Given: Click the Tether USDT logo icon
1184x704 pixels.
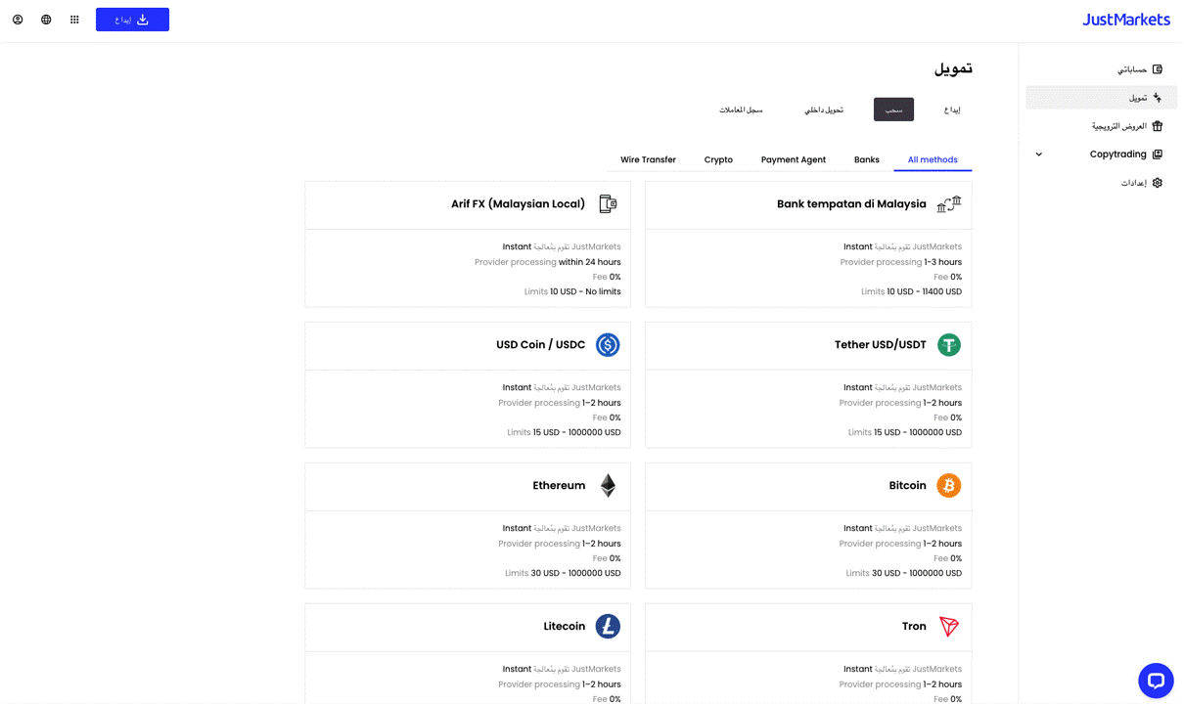Looking at the screenshot, I should pos(949,345).
